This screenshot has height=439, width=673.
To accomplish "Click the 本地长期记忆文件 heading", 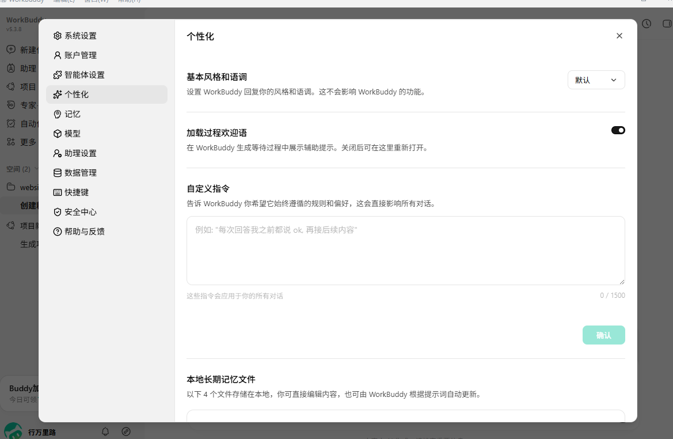I will [221, 379].
